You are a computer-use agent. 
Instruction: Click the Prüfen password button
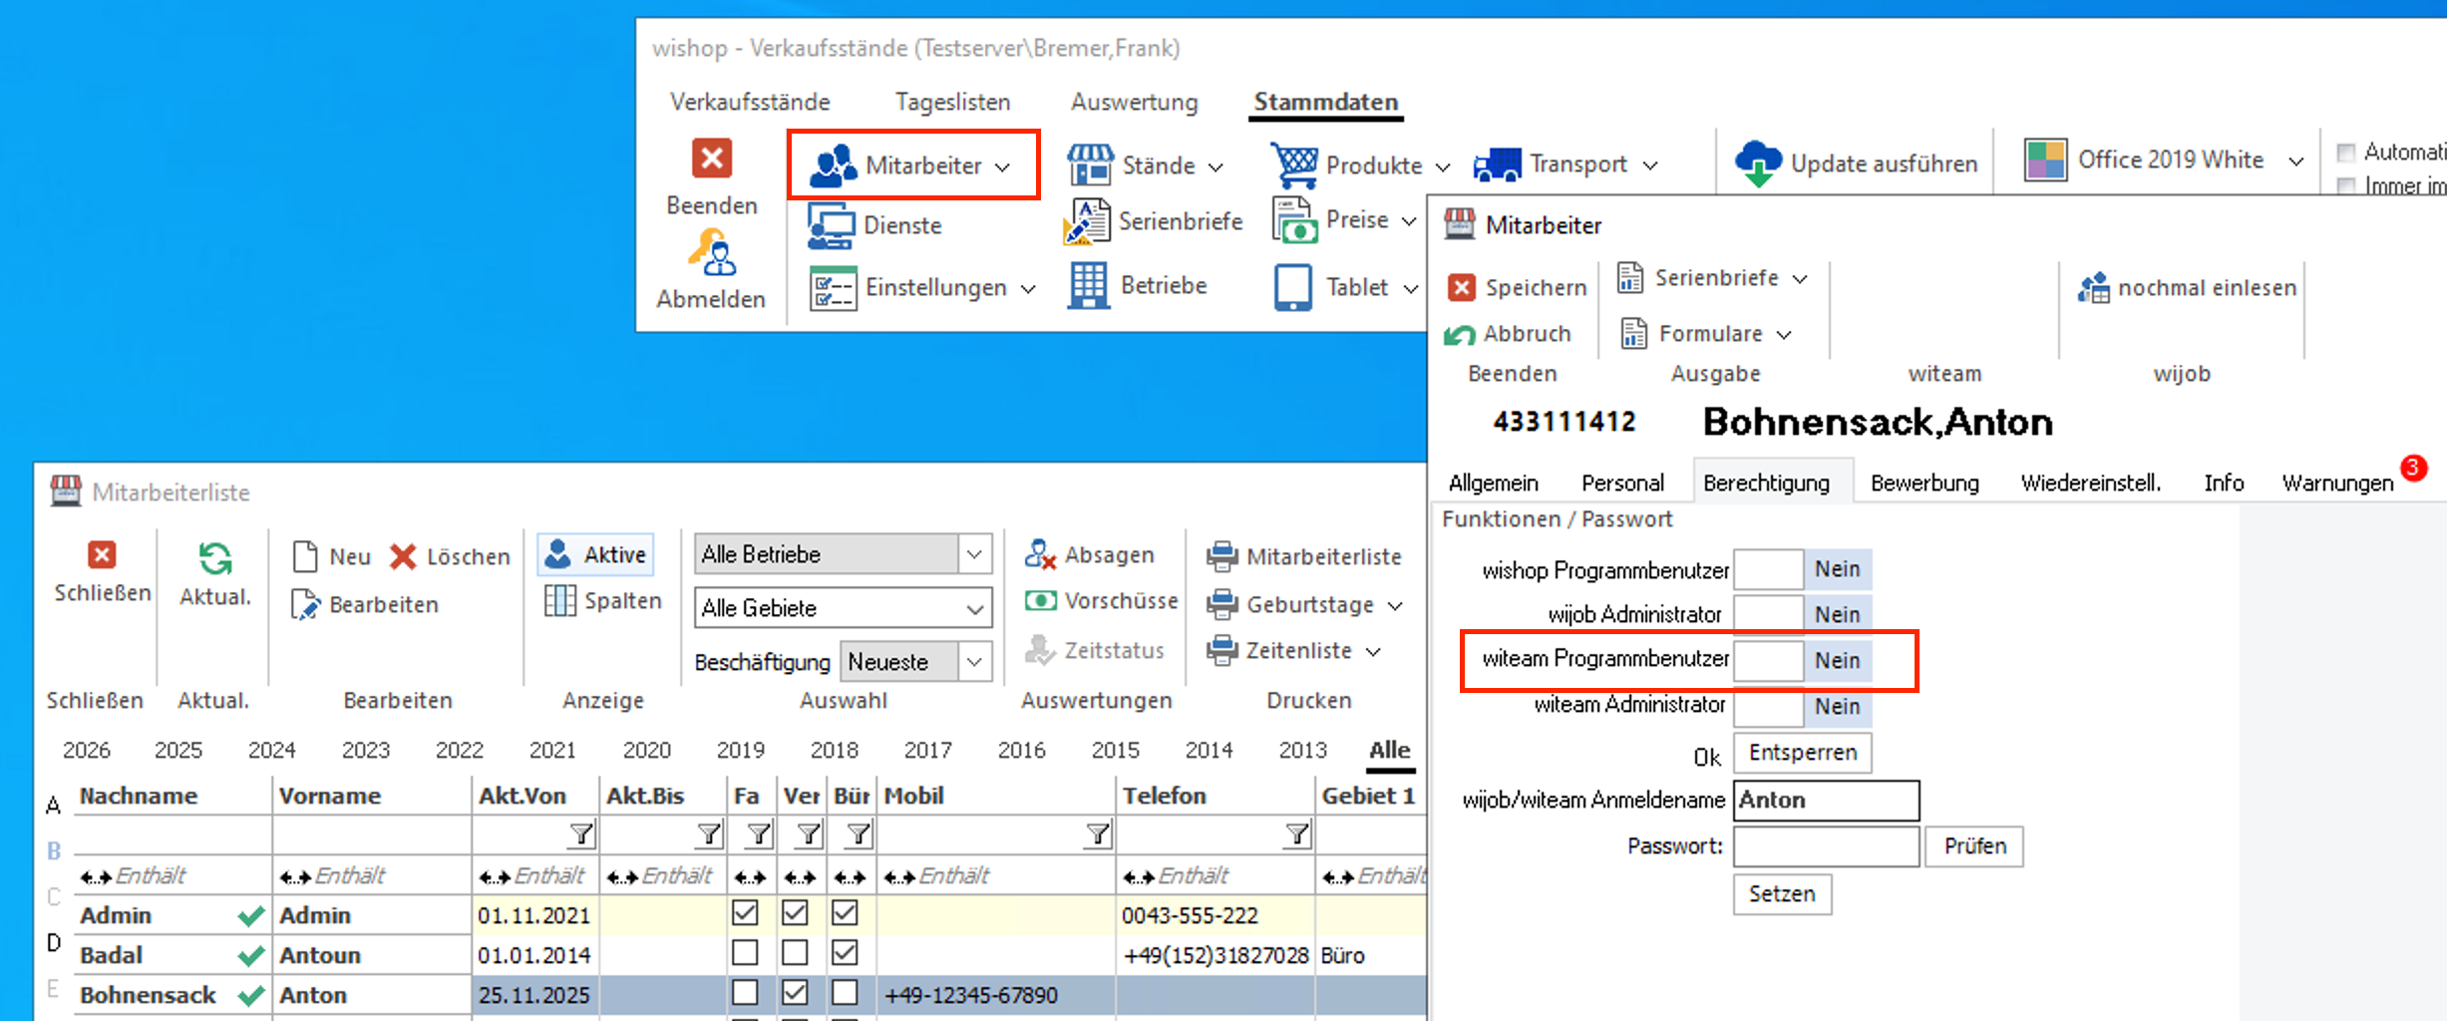tap(1973, 847)
